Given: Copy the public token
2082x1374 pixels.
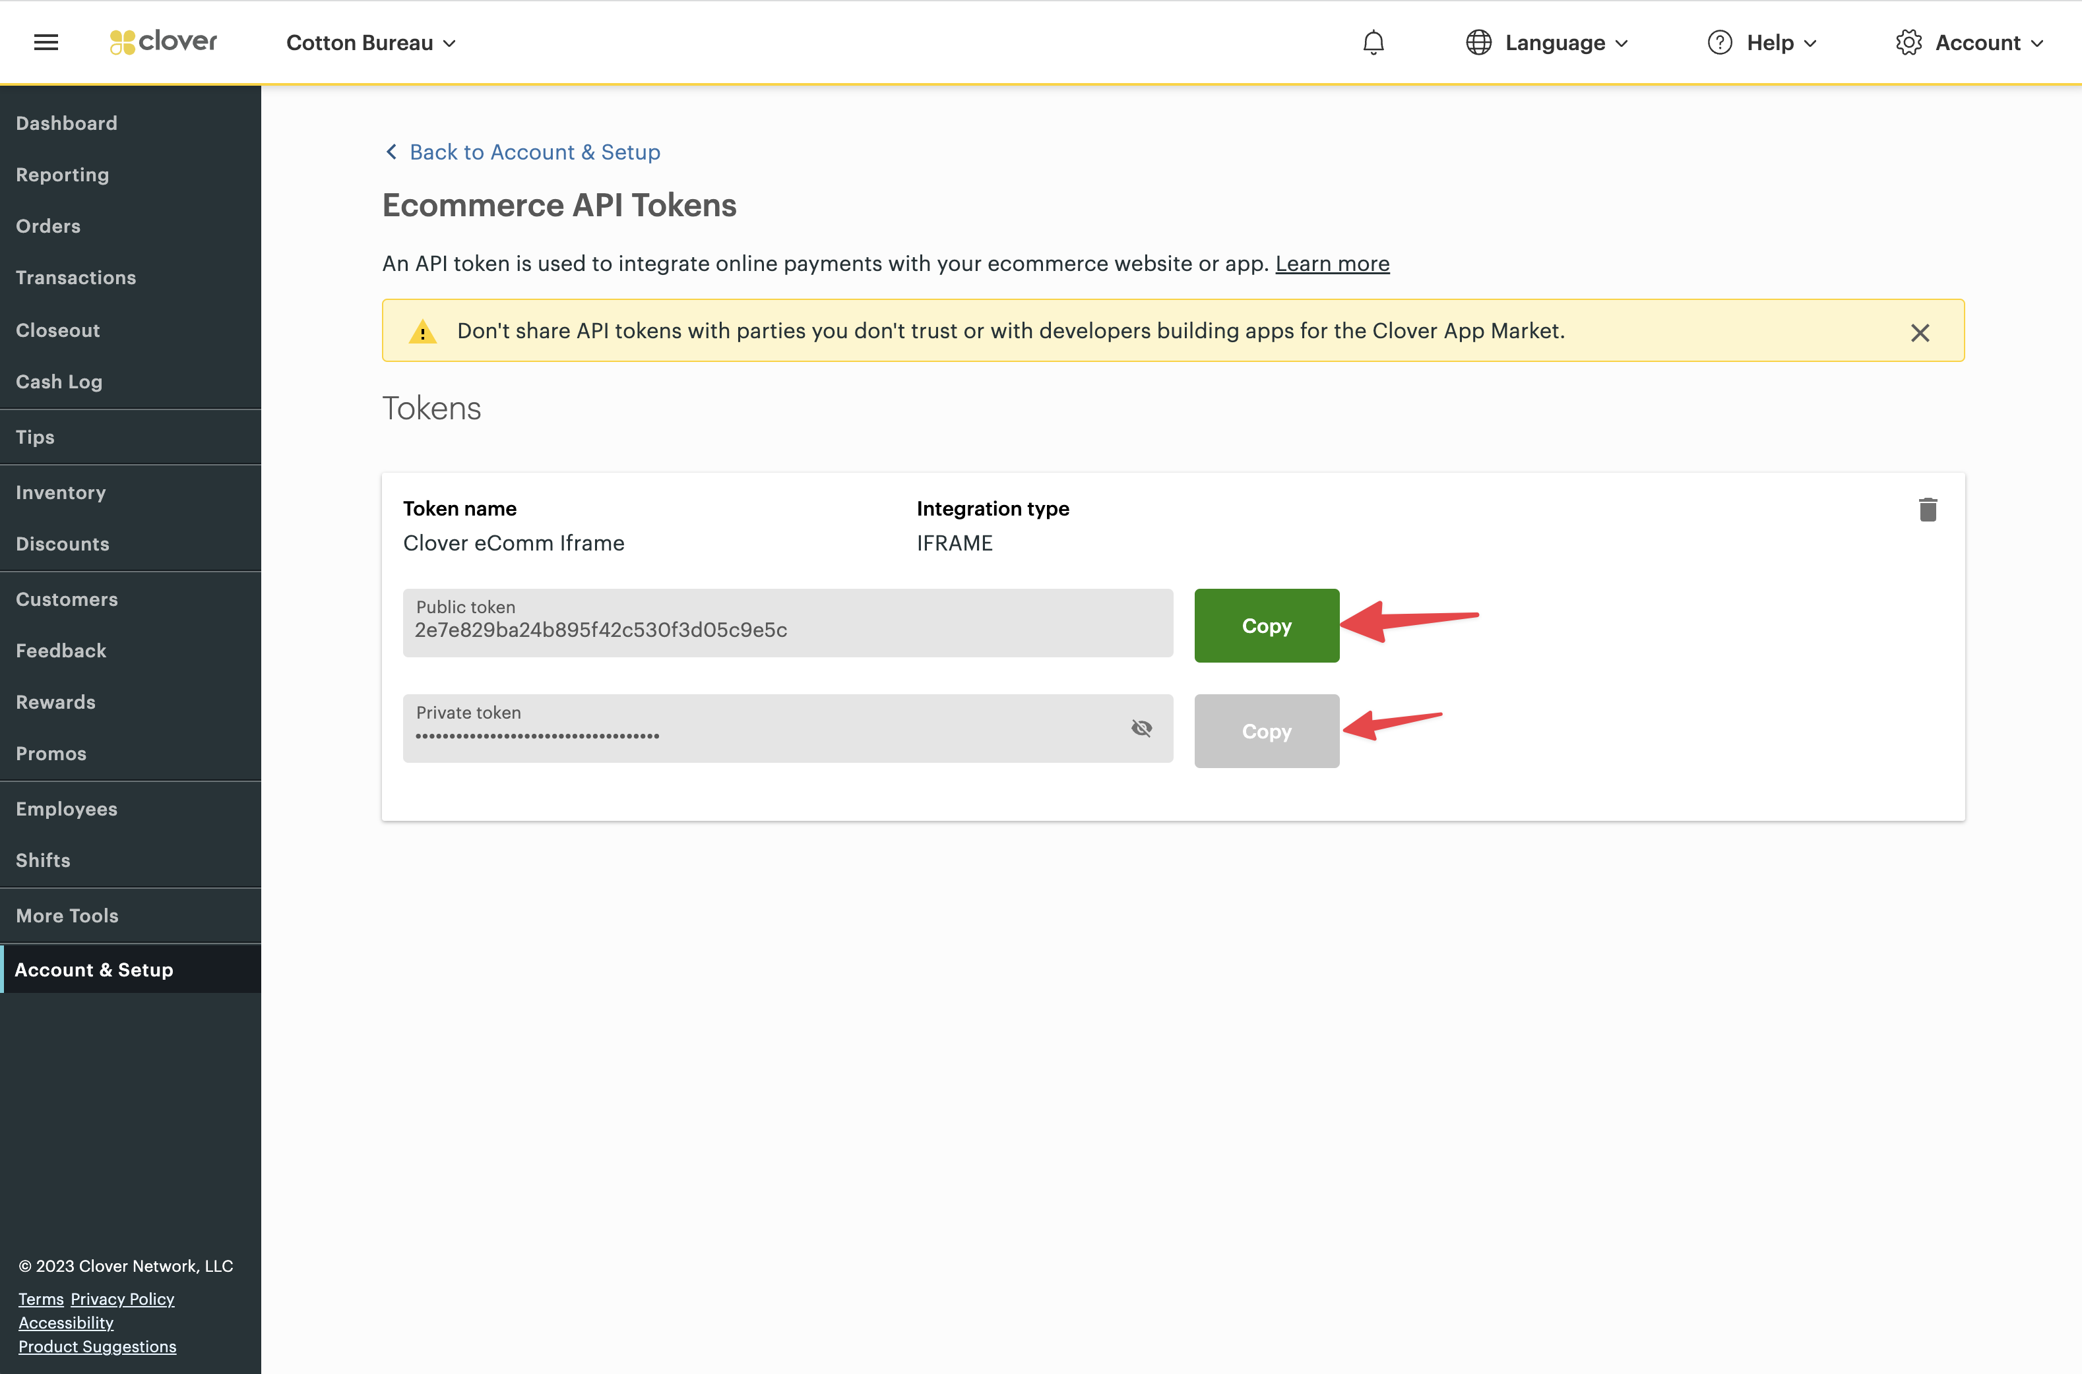Looking at the screenshot, I should (1266, 625).
